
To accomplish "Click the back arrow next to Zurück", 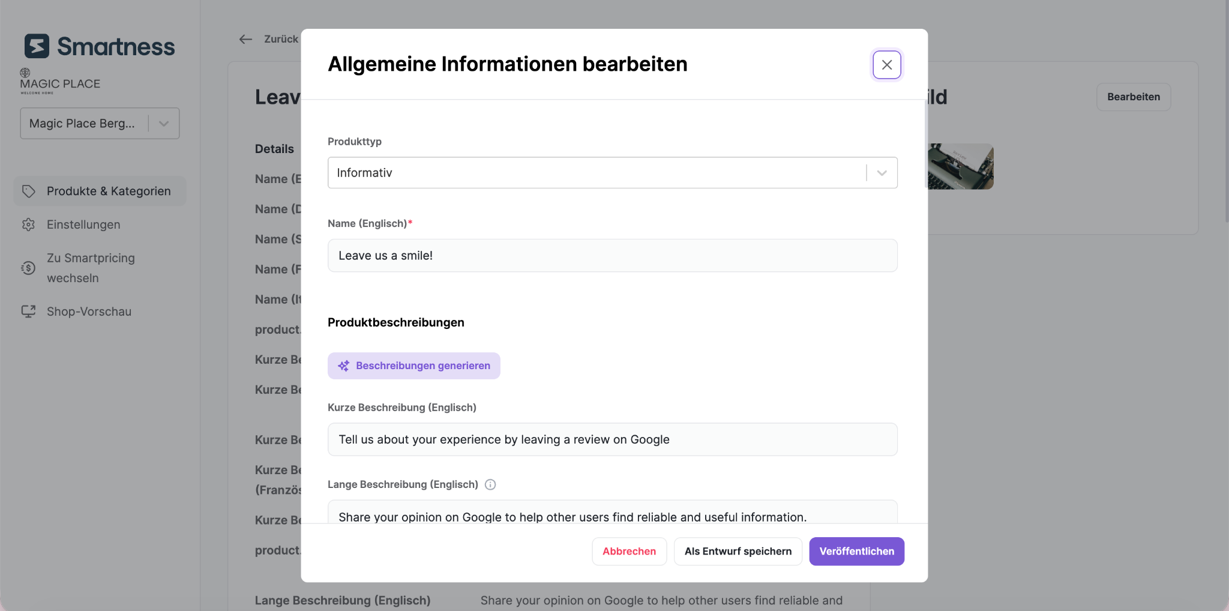I will click(245, 40).
